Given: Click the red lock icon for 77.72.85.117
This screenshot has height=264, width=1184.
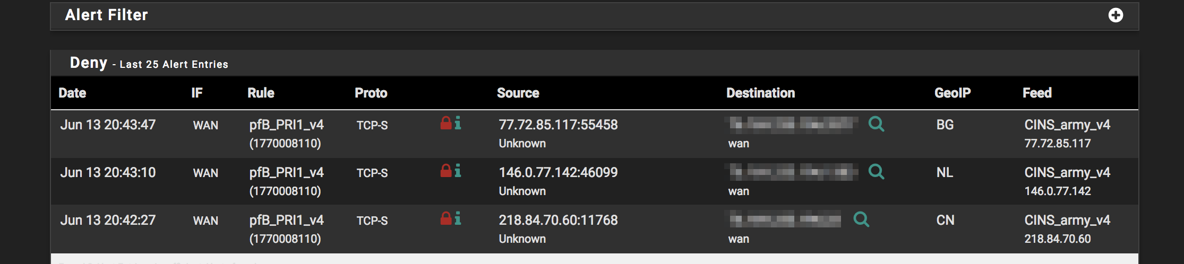Looking at the screenshot, I should [446, 123].
